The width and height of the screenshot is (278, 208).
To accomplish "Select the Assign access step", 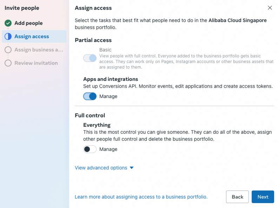I will [x=32, y=36].
